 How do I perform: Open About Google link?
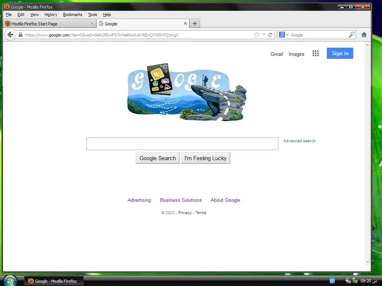225,200
